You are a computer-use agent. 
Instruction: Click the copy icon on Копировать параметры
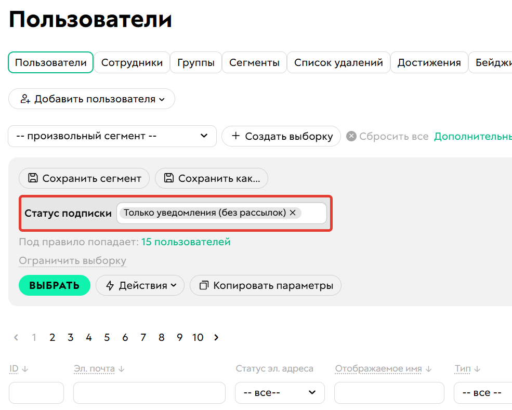point(203,285)
